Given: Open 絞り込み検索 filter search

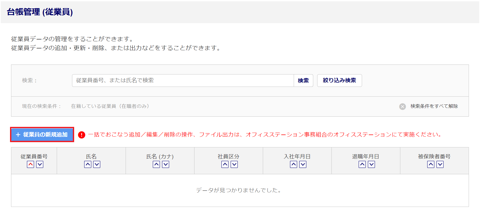Looking at the screenshot, I should [x=339, y=81].
